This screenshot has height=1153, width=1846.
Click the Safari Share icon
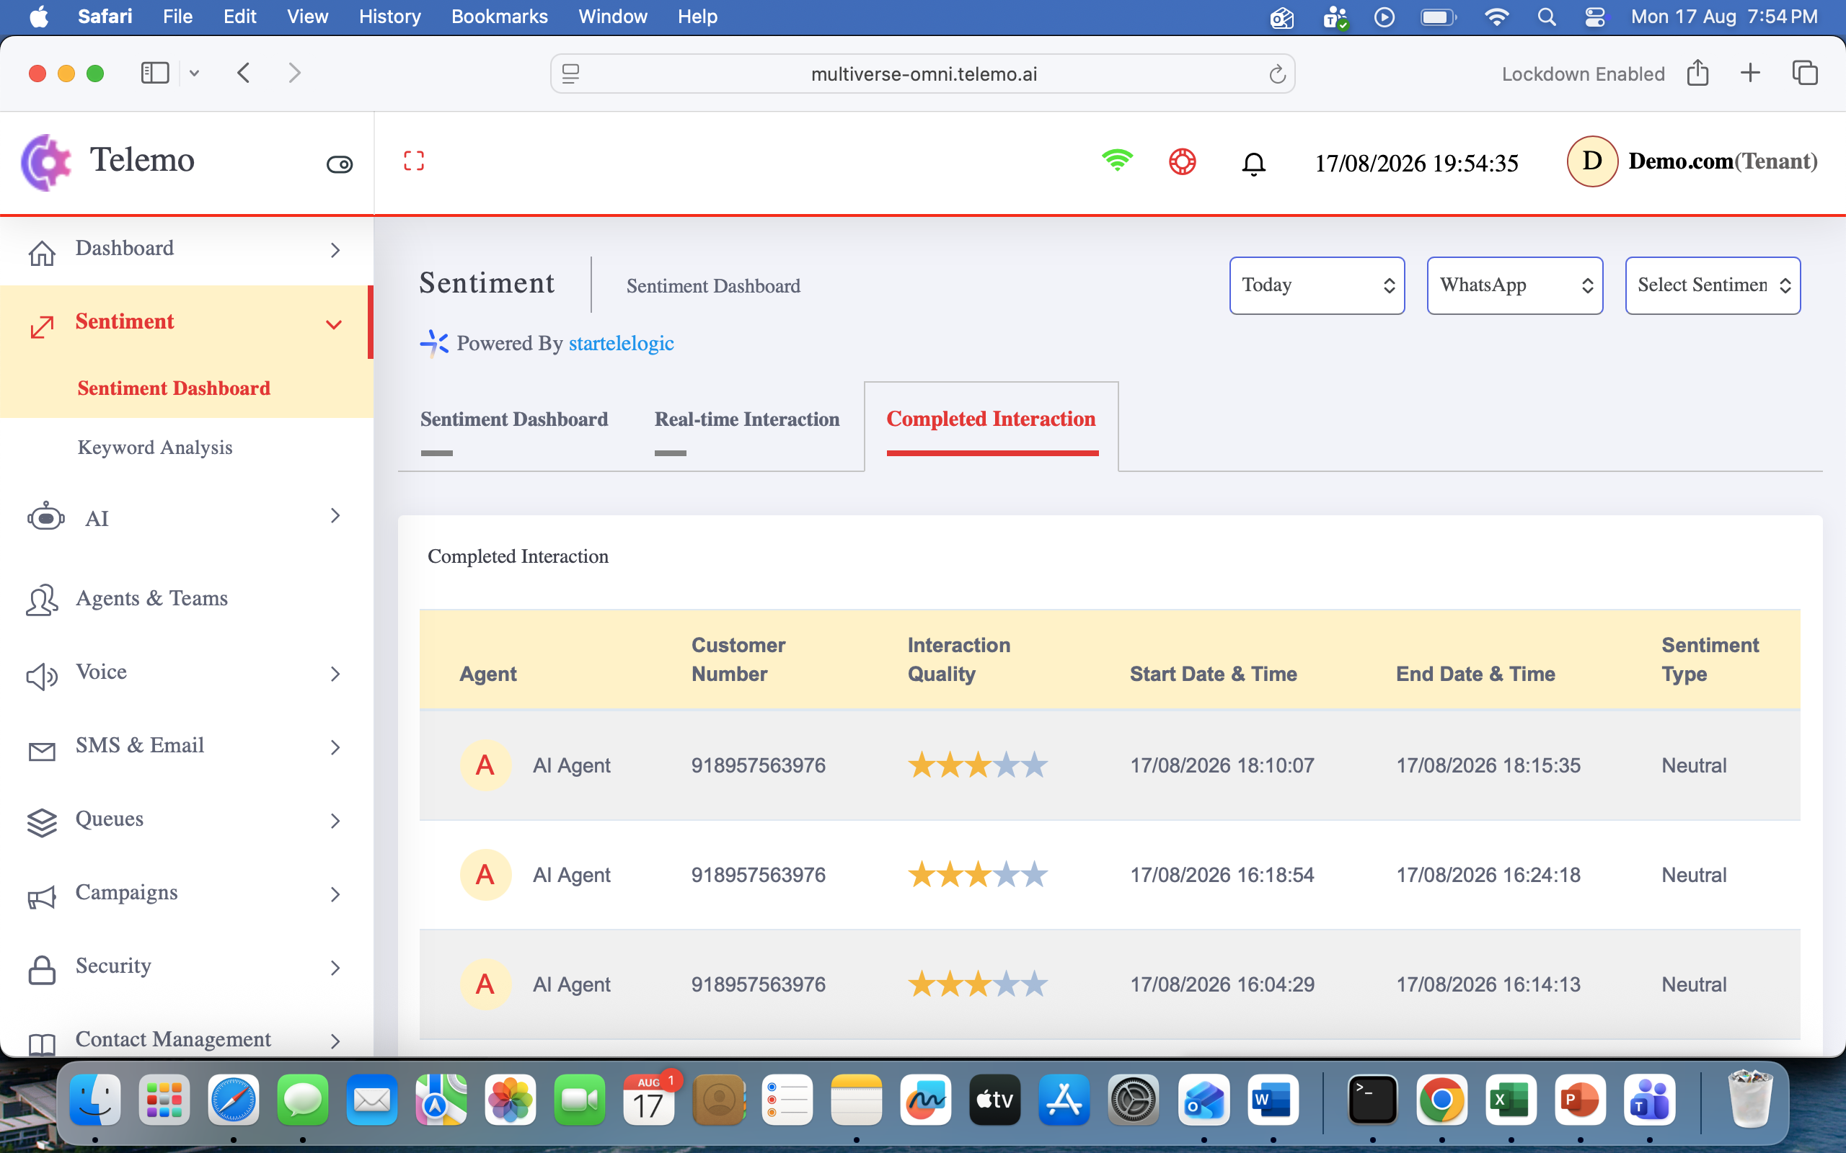[1697, 74]
